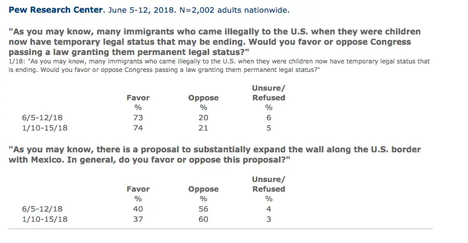Screen dimensions: 468x243
Task: Click "Unsure/Refused" header in legal status table
Action: click(269, 92)
